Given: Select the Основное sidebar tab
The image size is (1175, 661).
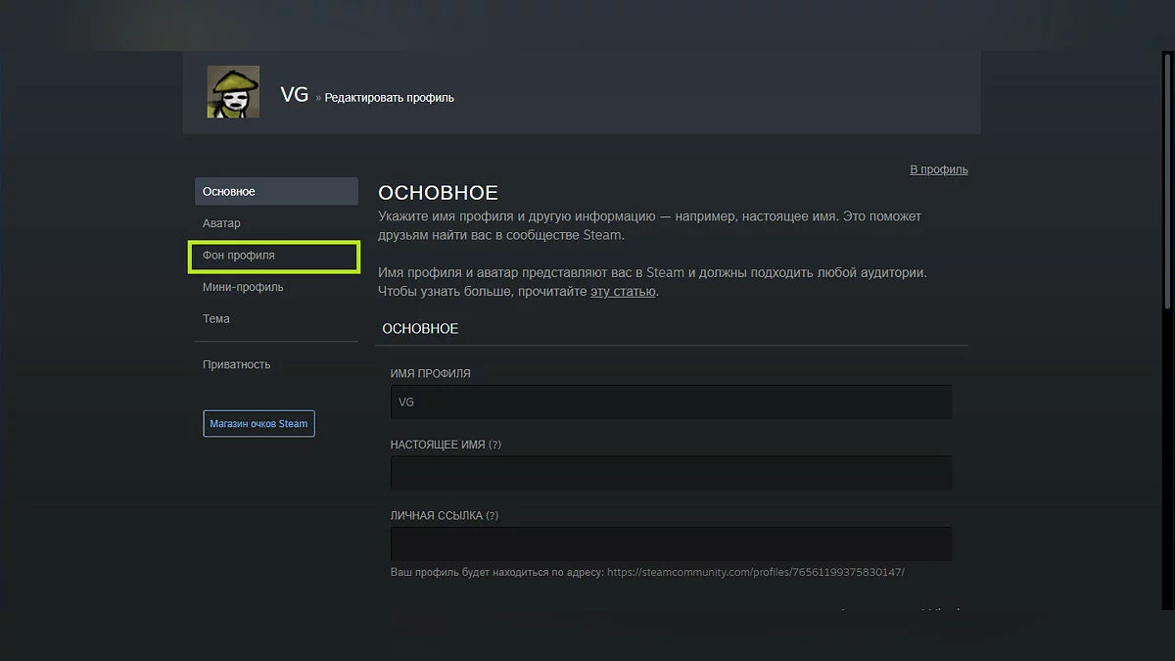Looking at the screenshot, I should click(276, 191).
